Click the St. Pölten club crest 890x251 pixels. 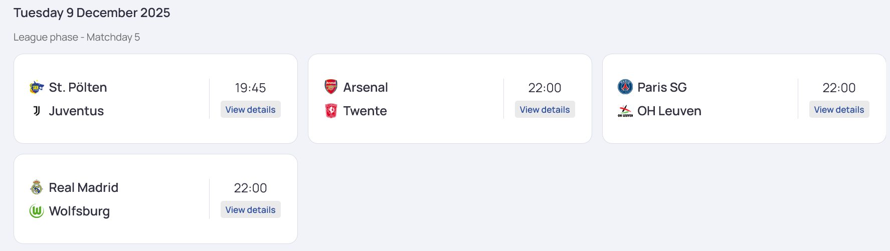(x=37, y=87)
